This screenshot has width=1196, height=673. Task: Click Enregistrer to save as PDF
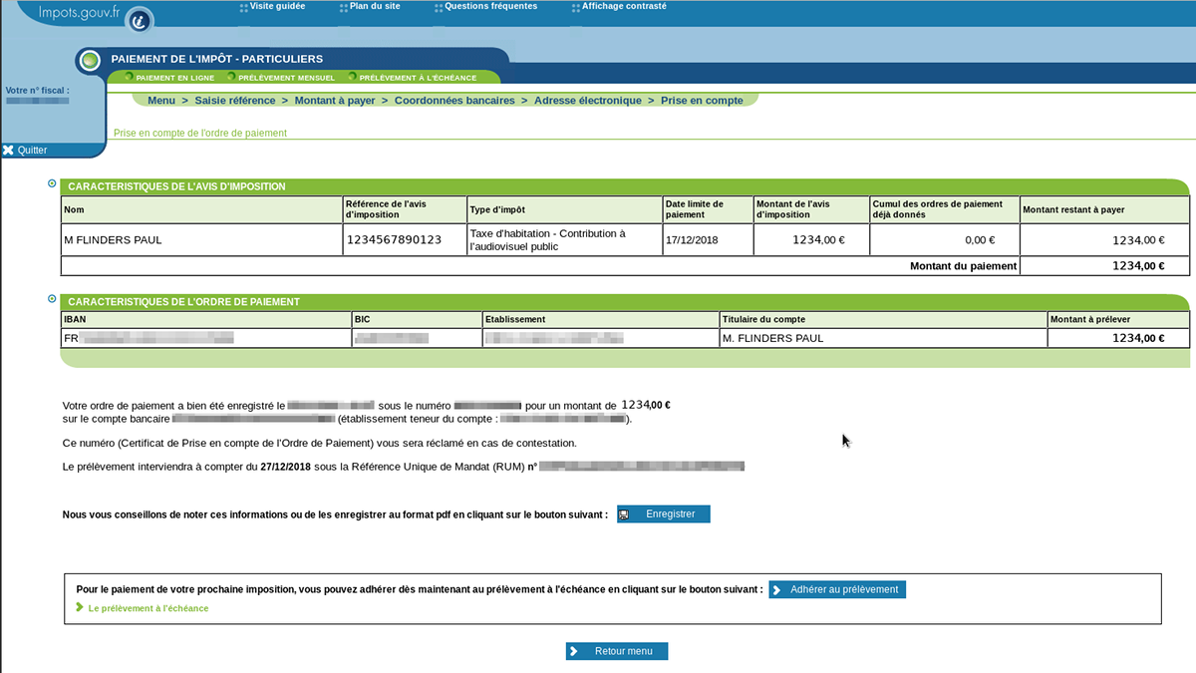[x=664, y=514]
